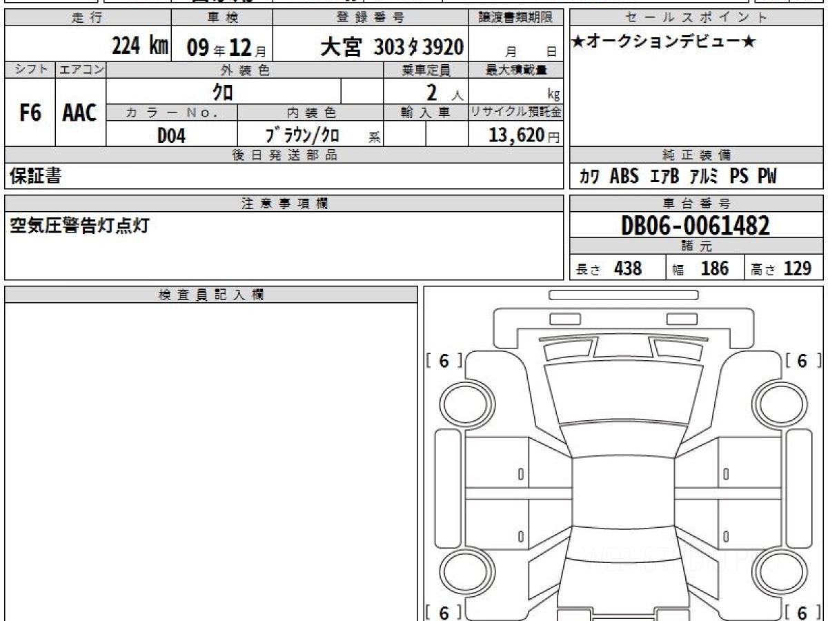
Task: Click the 最大積載量 header
Action: [516, 70]
